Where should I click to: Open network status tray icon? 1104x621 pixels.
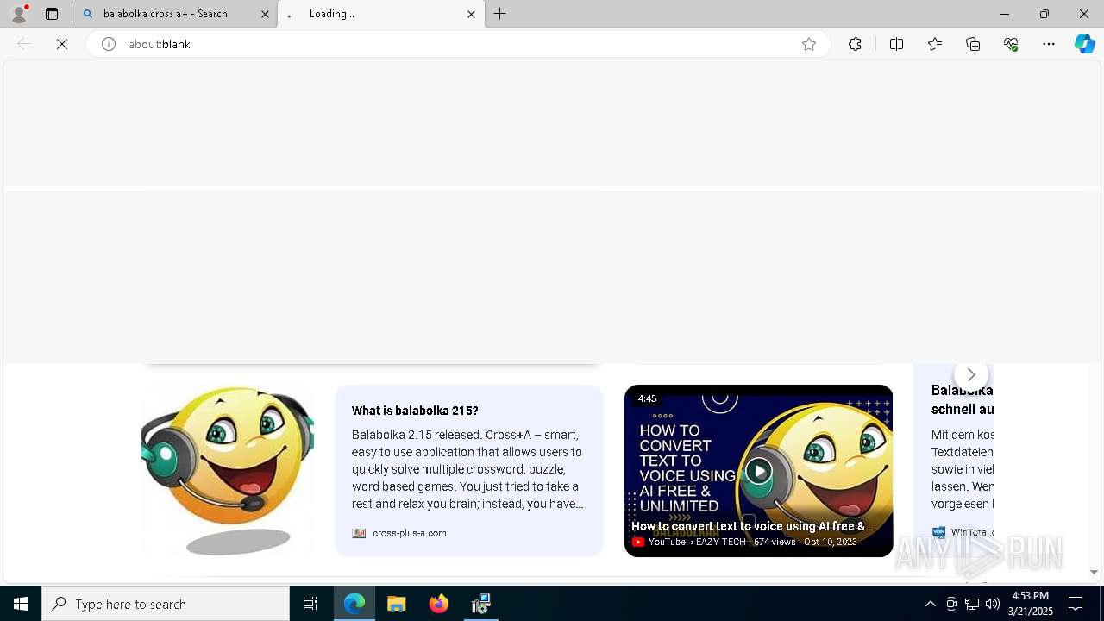(972, 604)
